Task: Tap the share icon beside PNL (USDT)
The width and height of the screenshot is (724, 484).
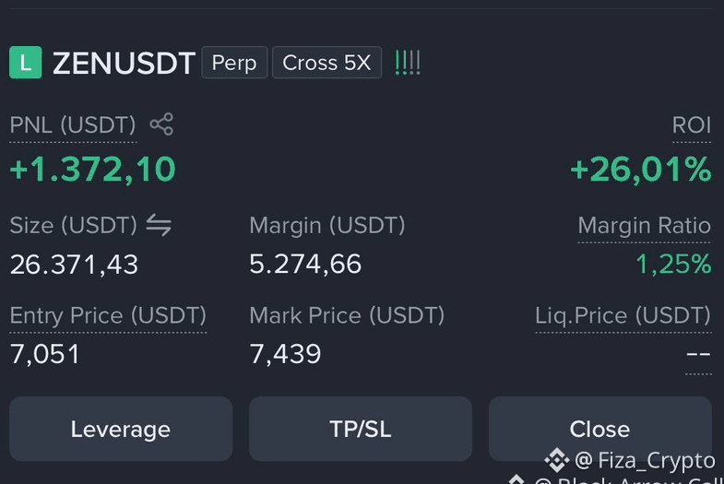Action: tap(161, 124)
